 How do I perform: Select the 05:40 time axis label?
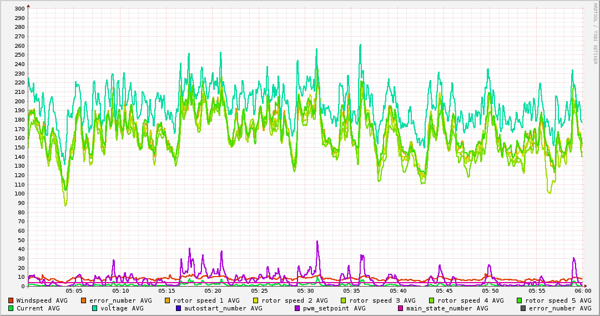(398, 291)
